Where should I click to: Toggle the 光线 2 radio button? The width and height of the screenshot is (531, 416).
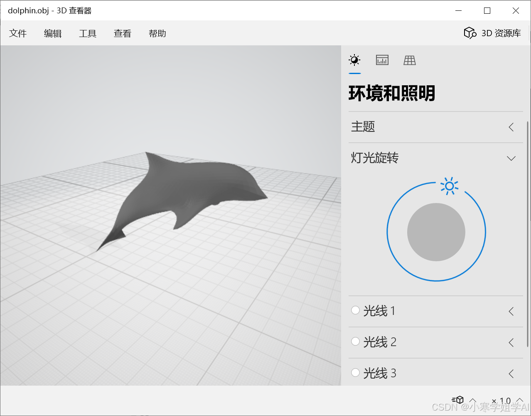click(x=355, y=341)
